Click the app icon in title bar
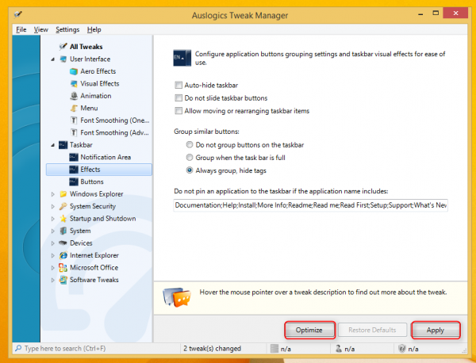Viewport: 476px width, 363px height. tap(18, 14)
